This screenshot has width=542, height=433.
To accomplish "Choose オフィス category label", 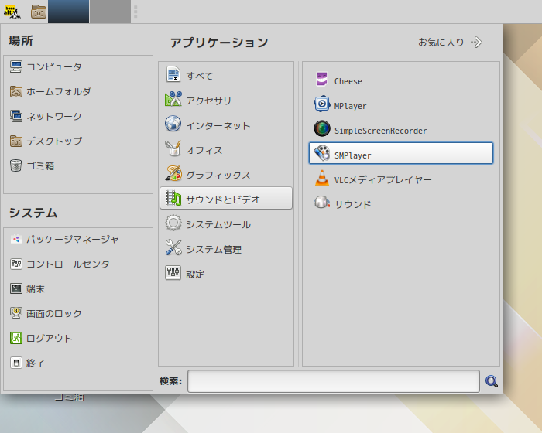I will pyautogui.click(x=204, y=150).
